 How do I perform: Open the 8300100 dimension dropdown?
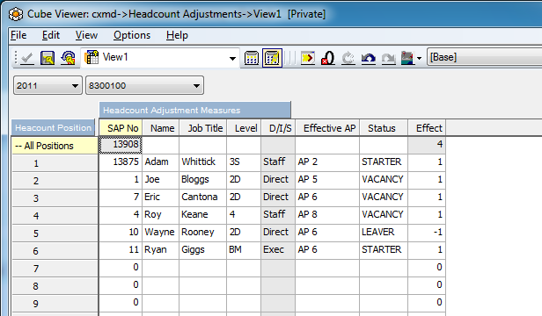tap(144, 85)
